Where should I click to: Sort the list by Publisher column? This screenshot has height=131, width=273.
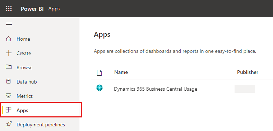point(247,72)
